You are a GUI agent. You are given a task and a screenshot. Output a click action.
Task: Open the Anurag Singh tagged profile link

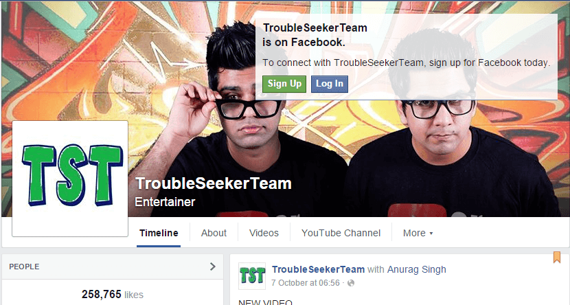point(417,269)
